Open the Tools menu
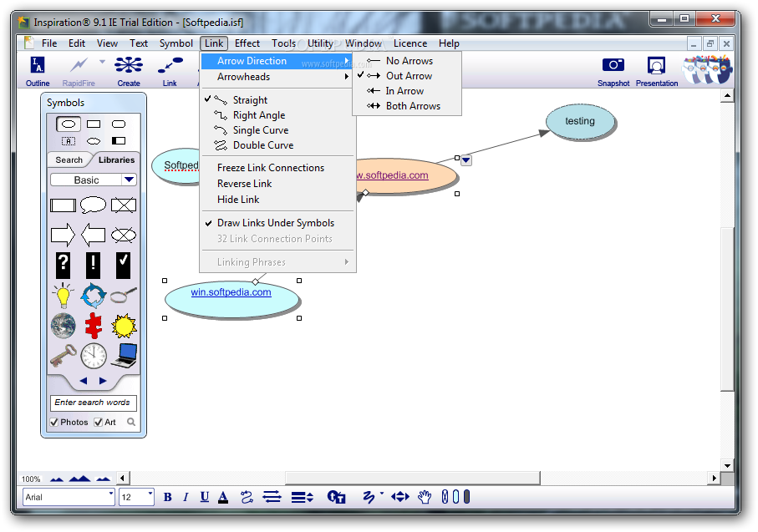Screen dimensions: 758x532 click(x=283, y=43)
